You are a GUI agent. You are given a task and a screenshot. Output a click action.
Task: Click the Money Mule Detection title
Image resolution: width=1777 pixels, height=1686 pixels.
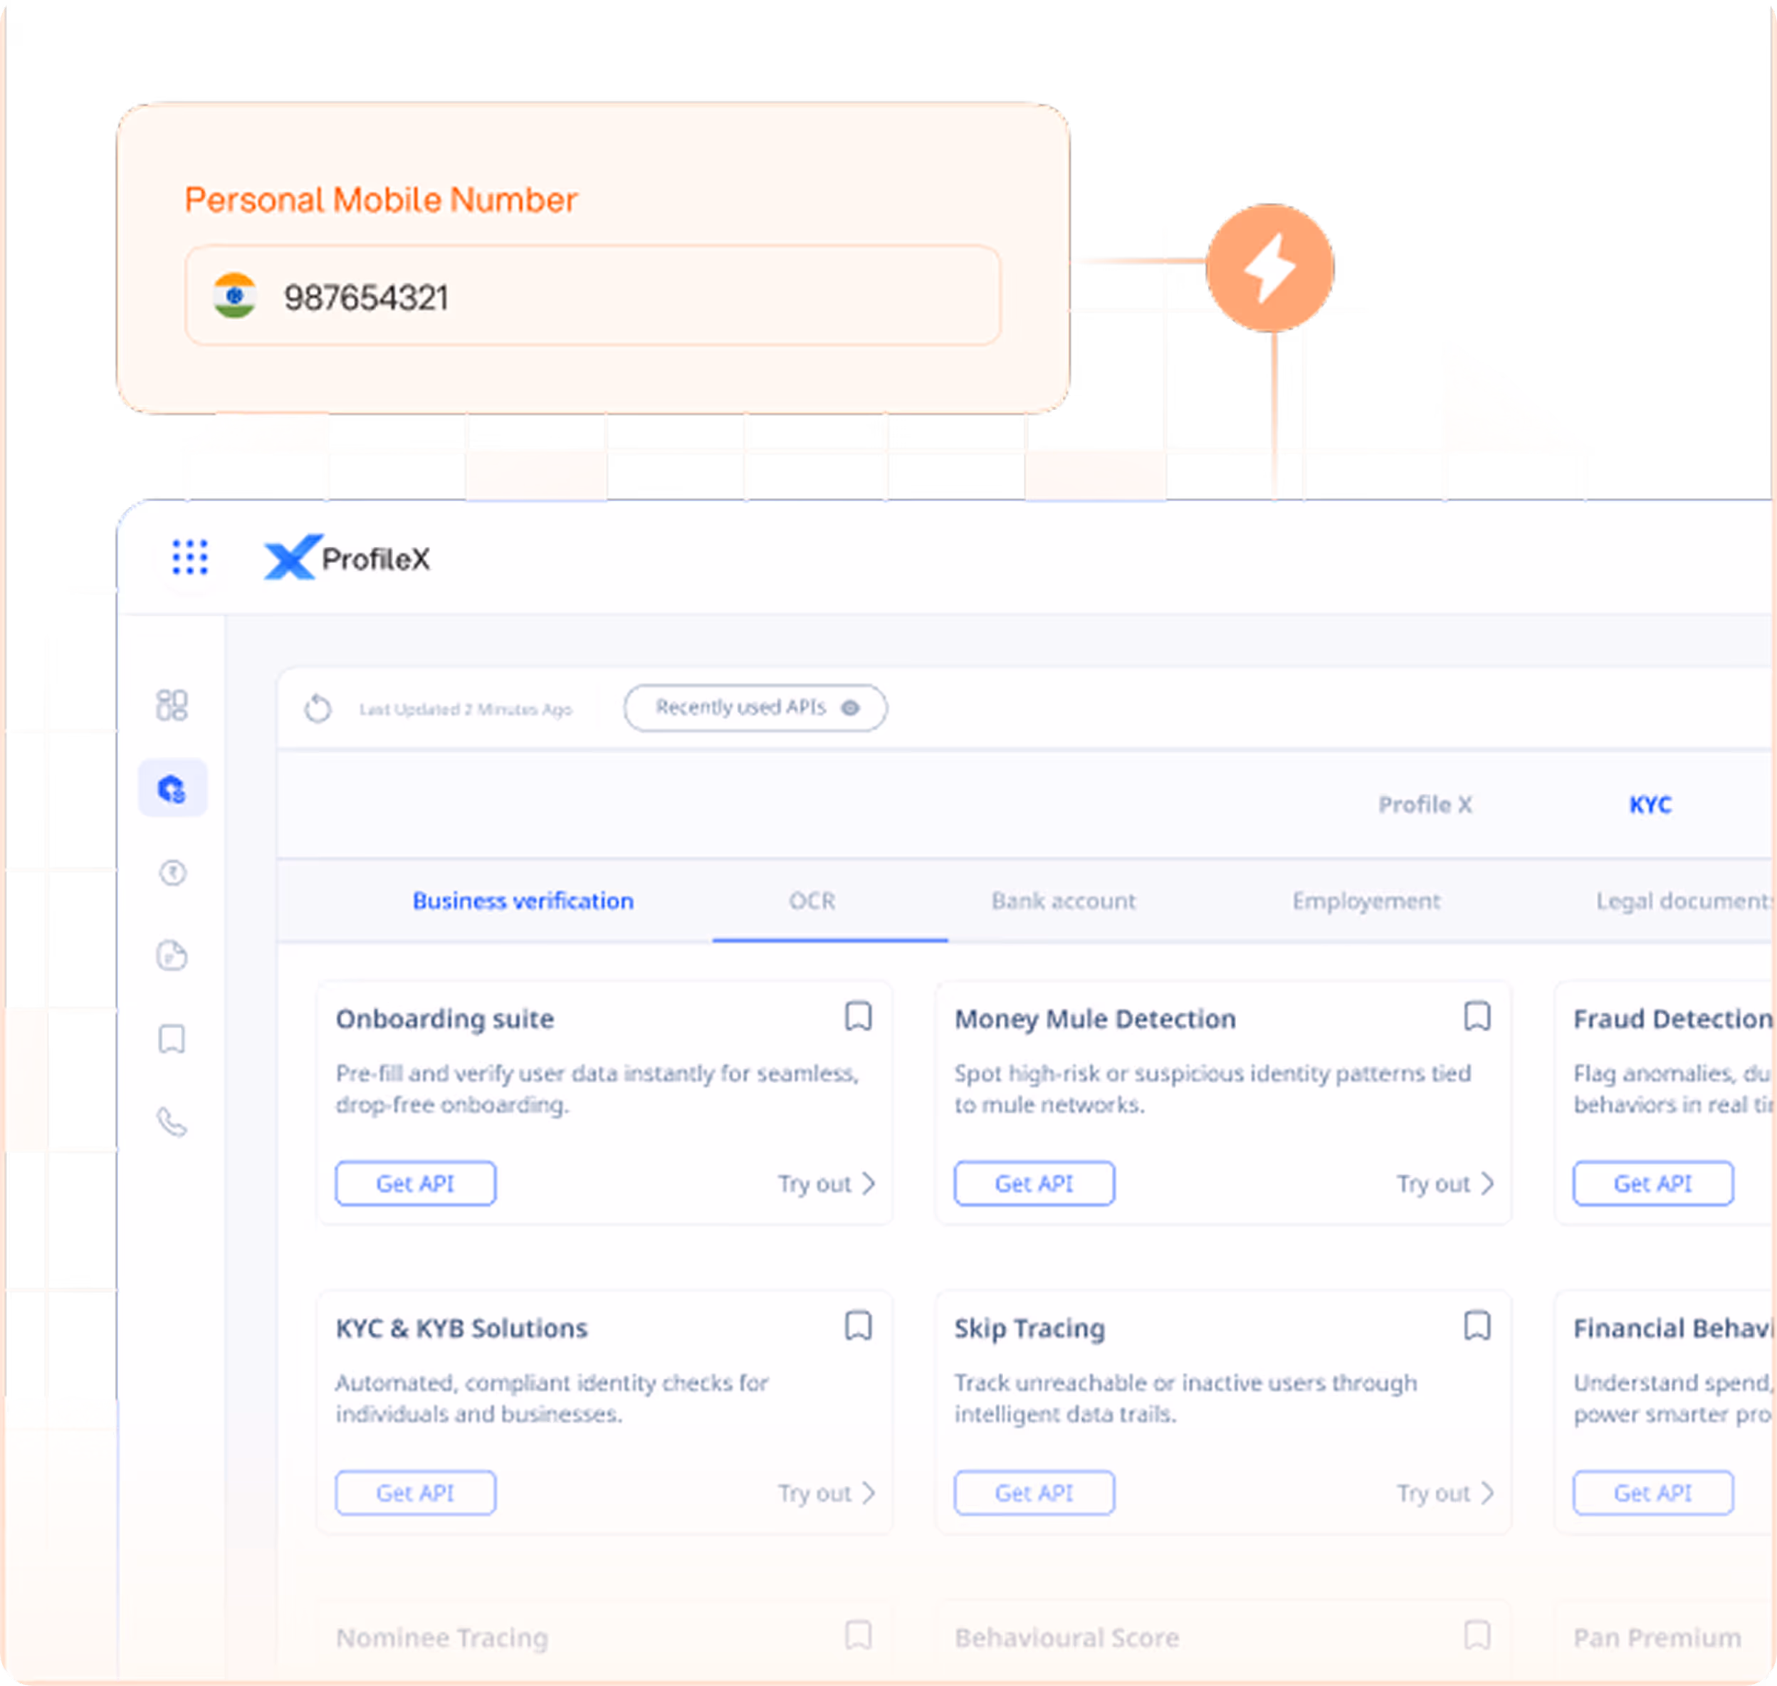click(x=1095, y=1019)
